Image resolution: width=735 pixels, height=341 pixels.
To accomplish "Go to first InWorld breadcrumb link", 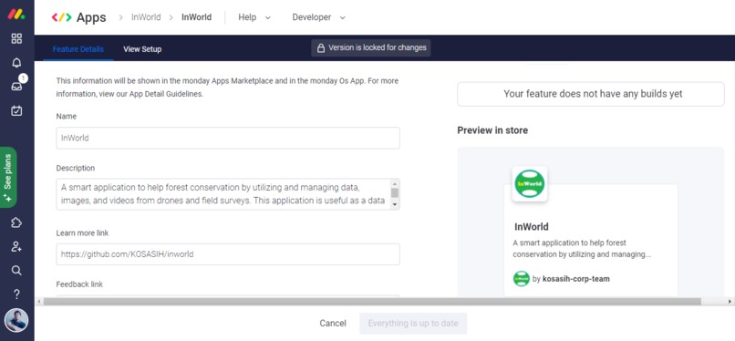I will point(146,17).
